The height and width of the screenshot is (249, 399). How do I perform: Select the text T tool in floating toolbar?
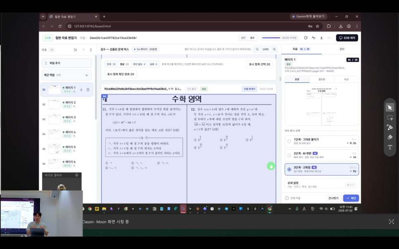pos(390,147)
